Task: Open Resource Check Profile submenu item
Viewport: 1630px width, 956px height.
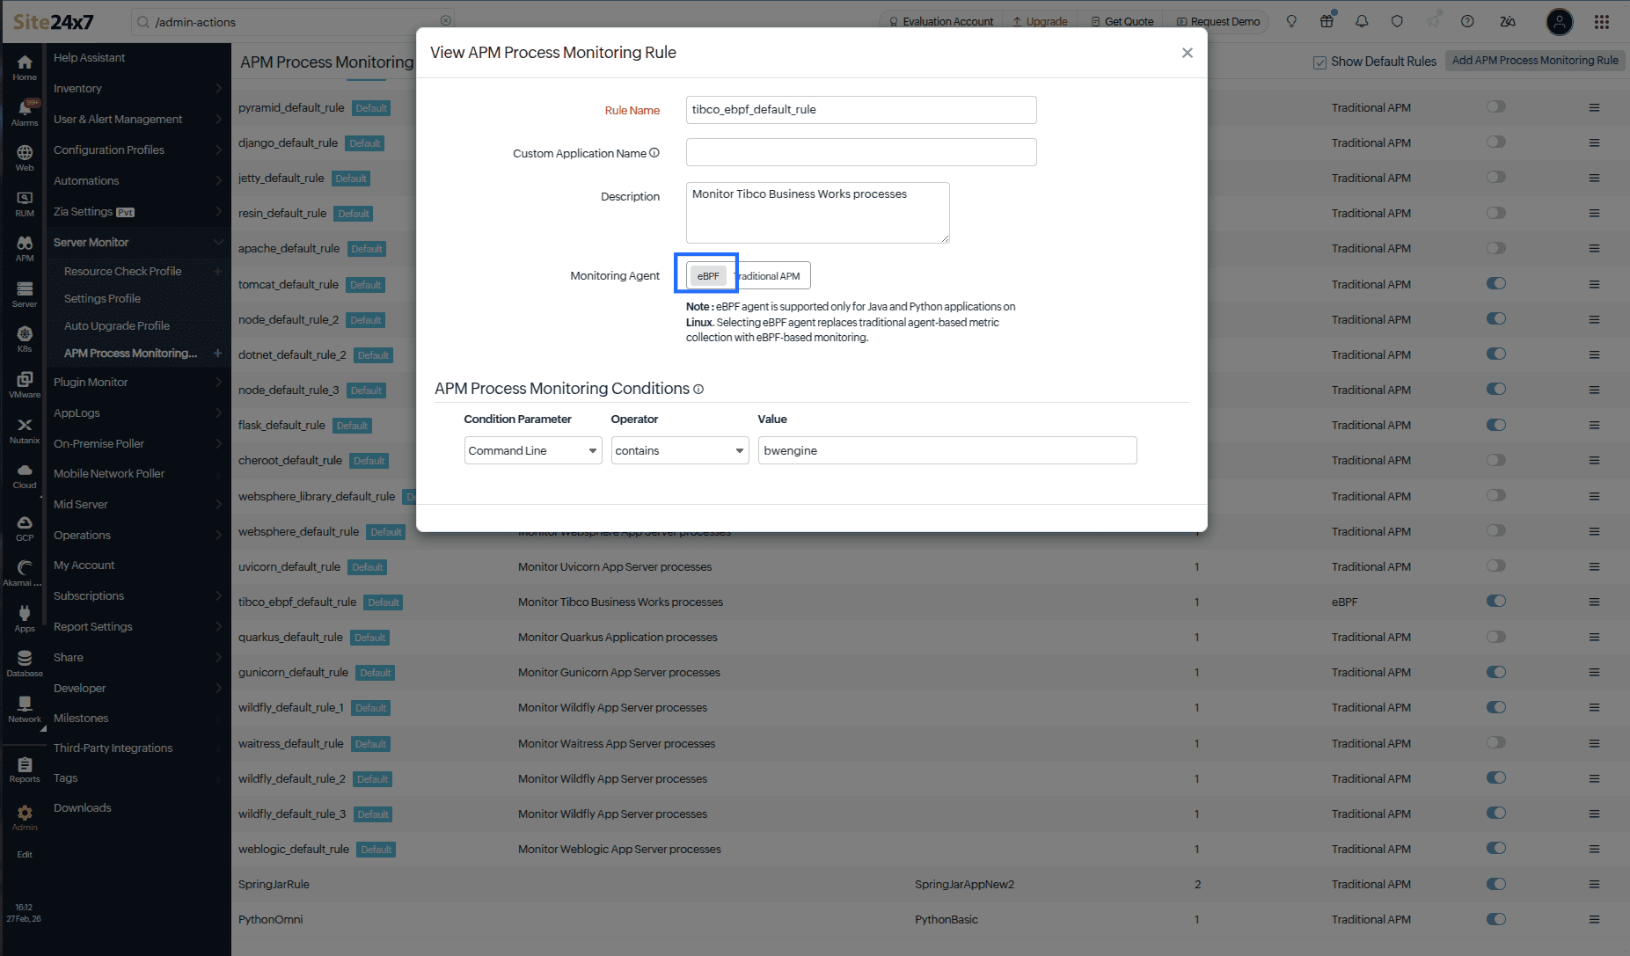Action: (123, 271)
